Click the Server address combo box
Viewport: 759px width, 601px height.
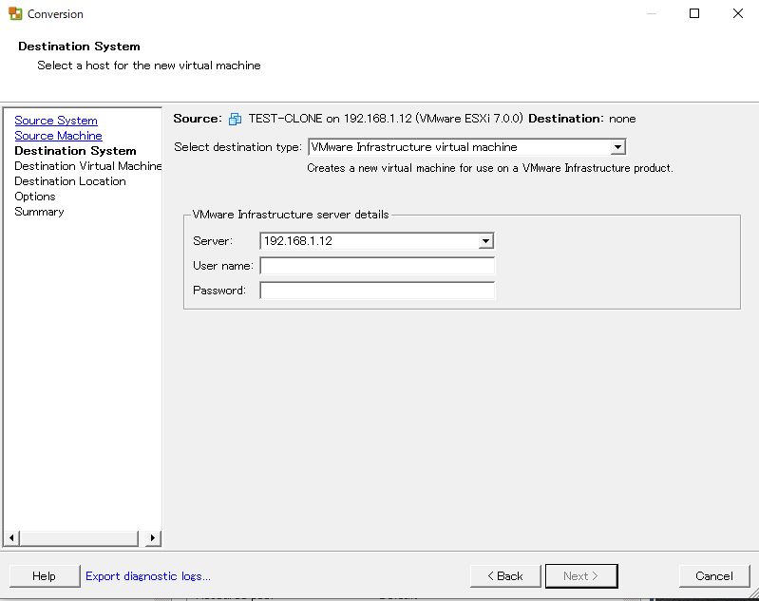376,241
